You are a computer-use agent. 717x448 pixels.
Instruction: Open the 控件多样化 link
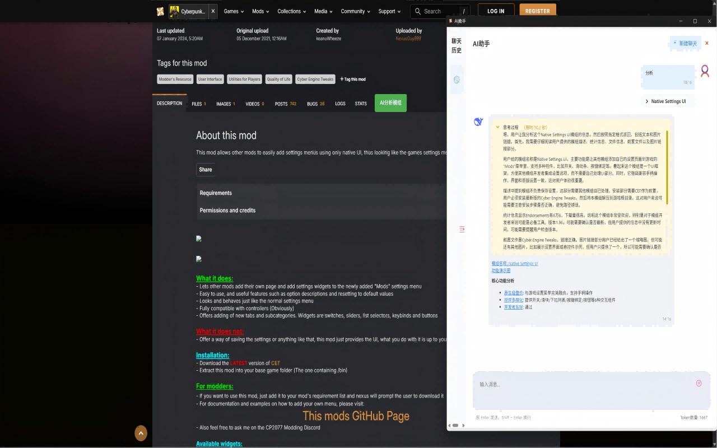tap(513, 300)
